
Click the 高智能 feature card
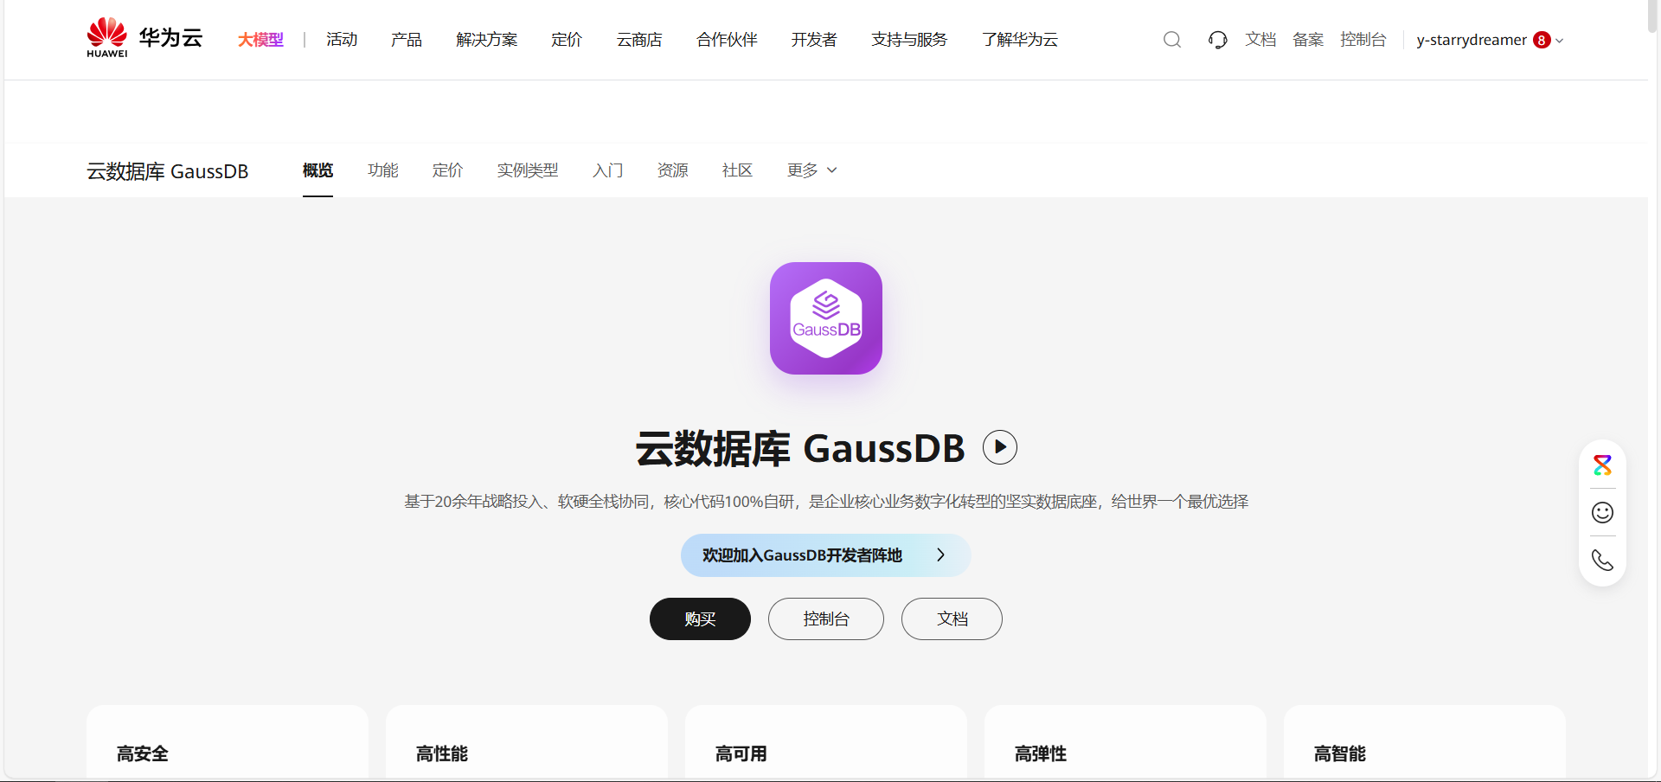(x=1425, y=742)
